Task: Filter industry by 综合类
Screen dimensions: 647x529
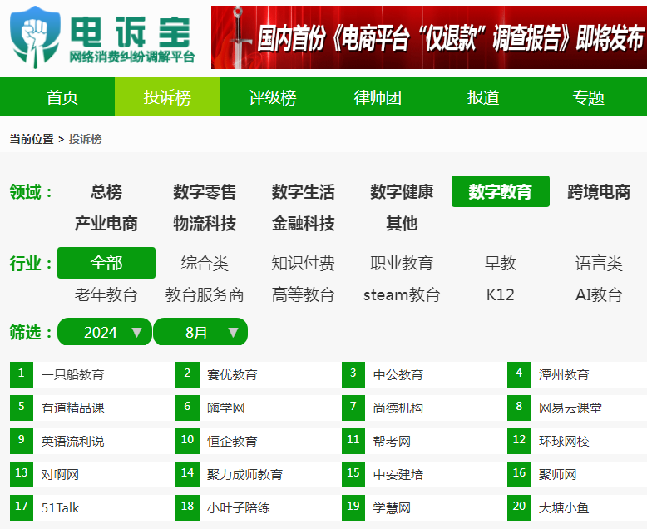Action: click(205, 263)
